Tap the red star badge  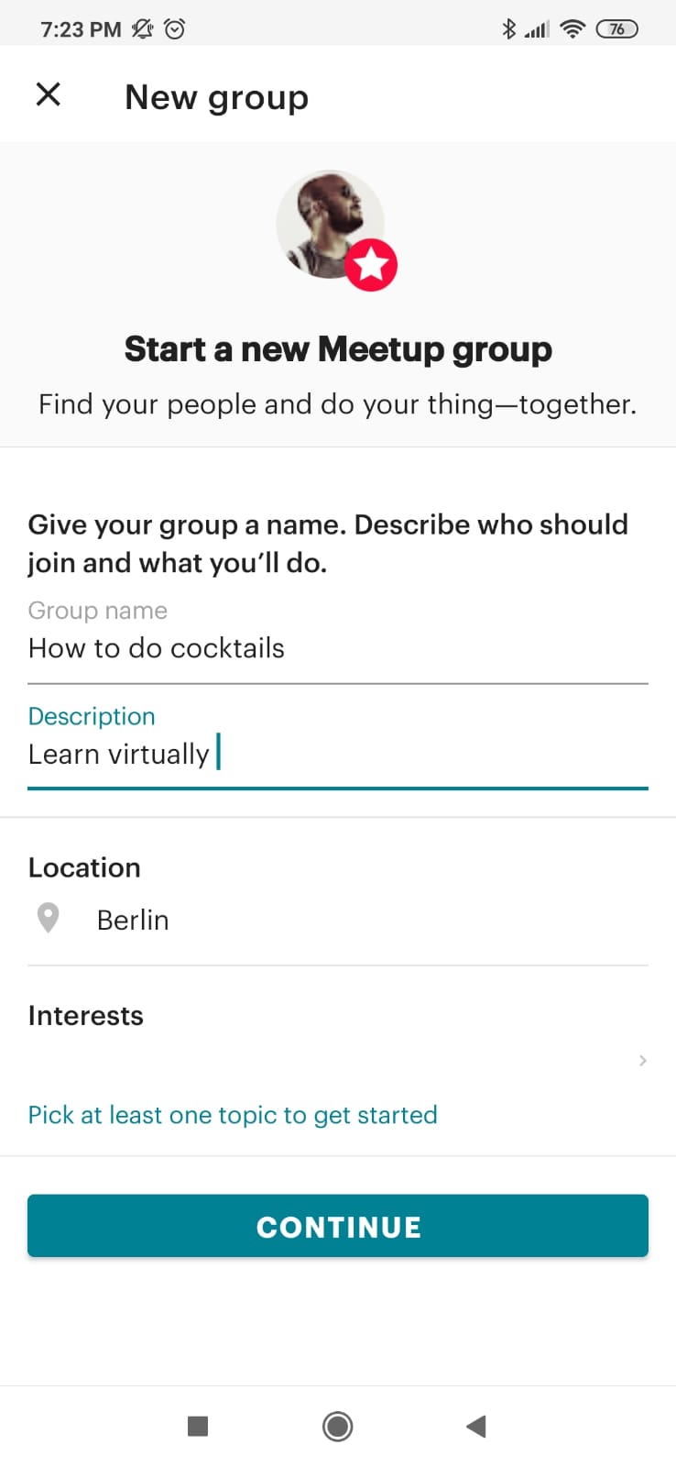pyautogui.click(x=371, y=265)
